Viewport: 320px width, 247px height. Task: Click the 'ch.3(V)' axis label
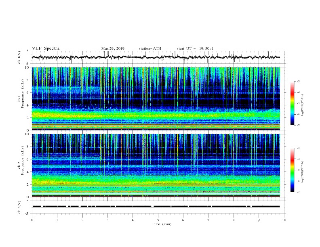click(x=19, y=207)
